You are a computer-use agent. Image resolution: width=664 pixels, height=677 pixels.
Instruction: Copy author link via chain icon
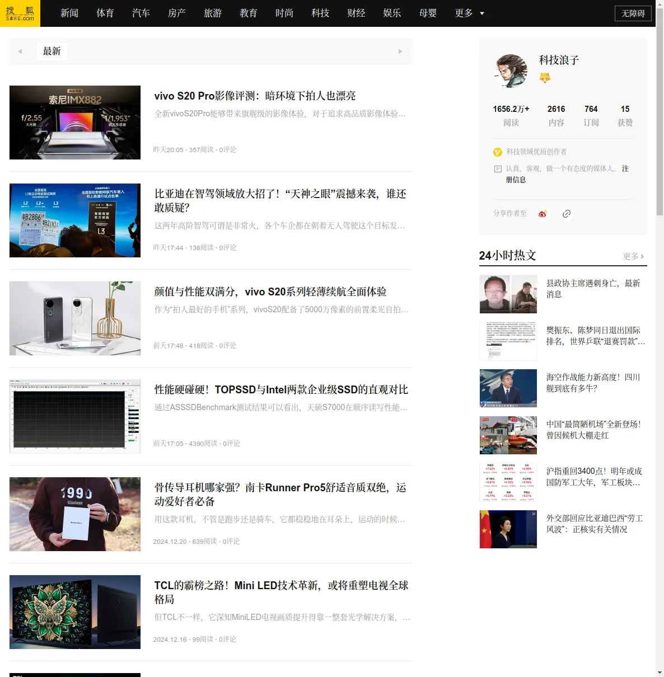tap(567, 214)
